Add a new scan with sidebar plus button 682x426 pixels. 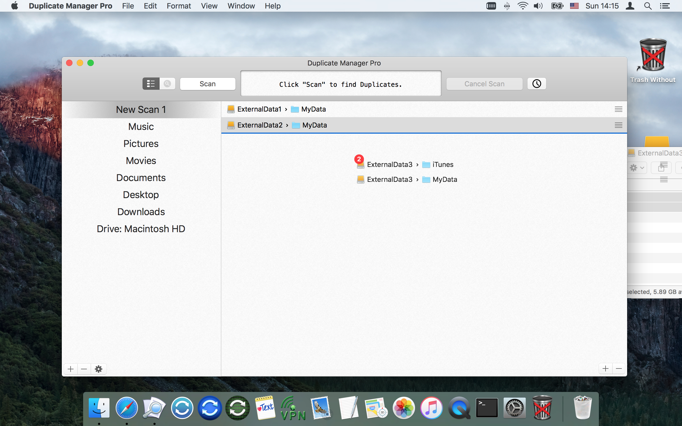click(71, 369)
